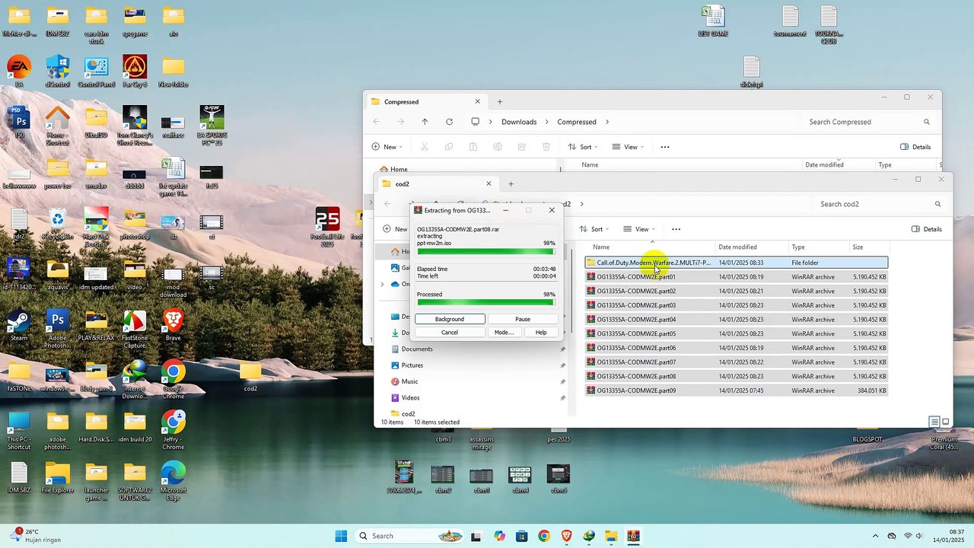Select the cod2 folder on the desktop

250,374
